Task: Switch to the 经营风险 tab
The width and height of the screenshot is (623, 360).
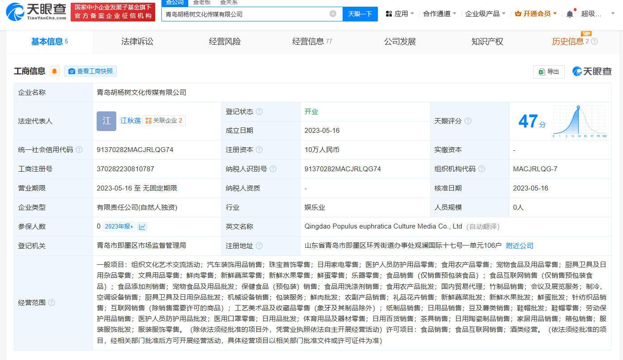Action: pyautogui.click(x=225, y=42)
